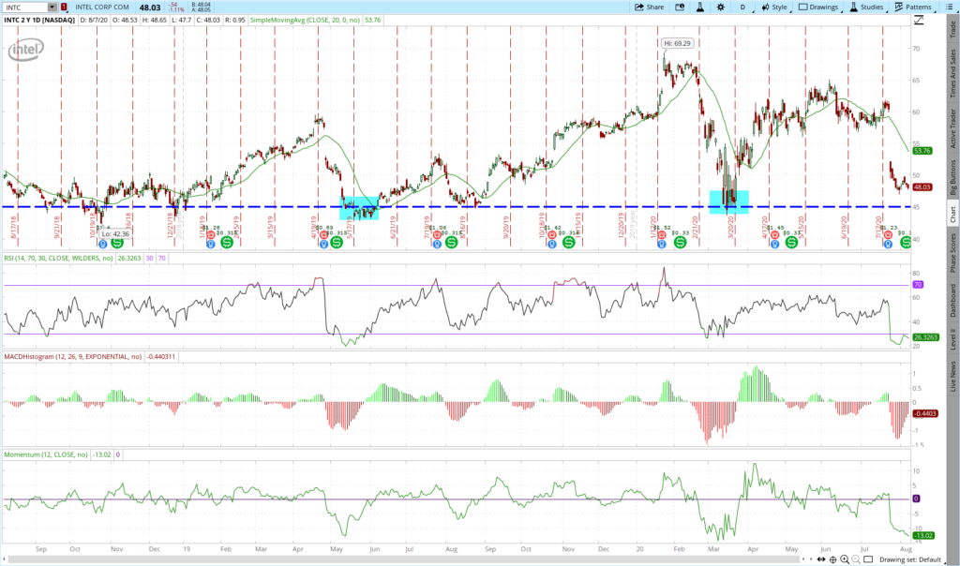Open the Active Trader sidebar tab
960x566 pixels.
(952, 128)
